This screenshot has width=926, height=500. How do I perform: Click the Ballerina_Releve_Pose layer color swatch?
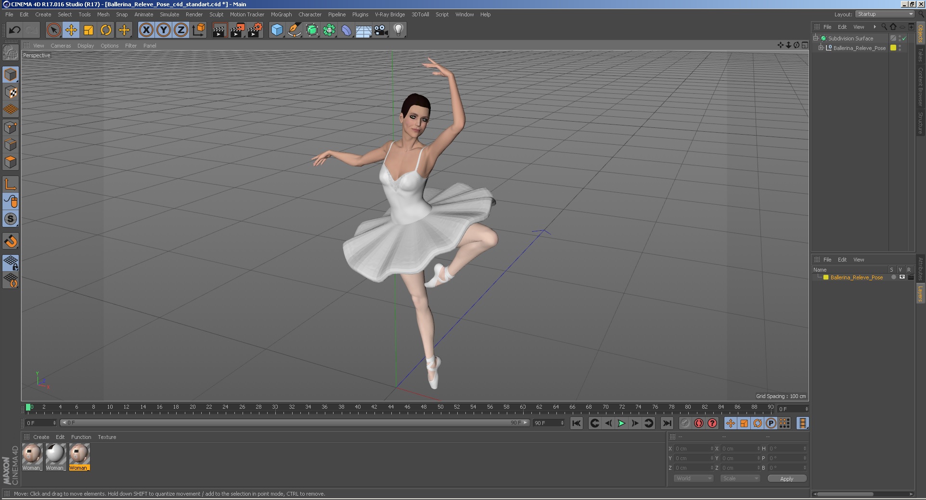coord(826,277)
